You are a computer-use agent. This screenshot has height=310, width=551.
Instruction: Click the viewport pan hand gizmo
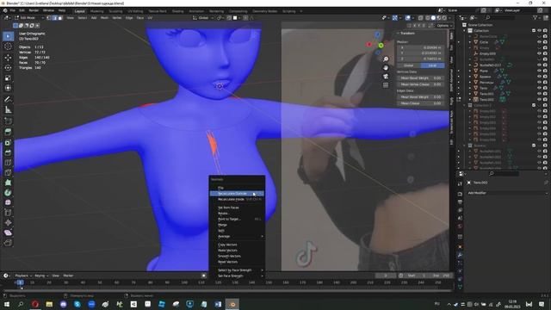click(386, 67)
